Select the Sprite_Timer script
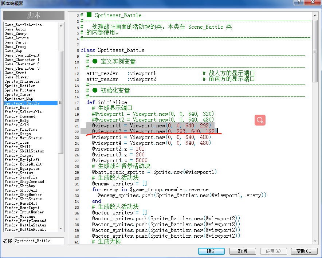This screenshot has height=258, width=322. click(17, 94)
